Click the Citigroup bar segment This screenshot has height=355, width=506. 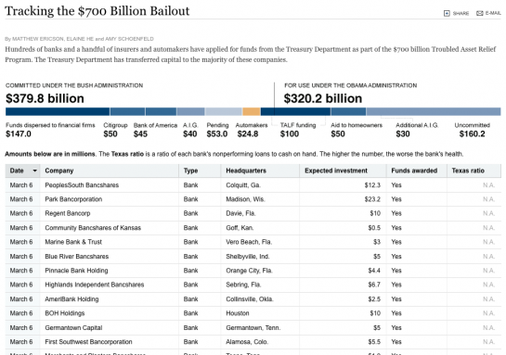pos(127,111)
